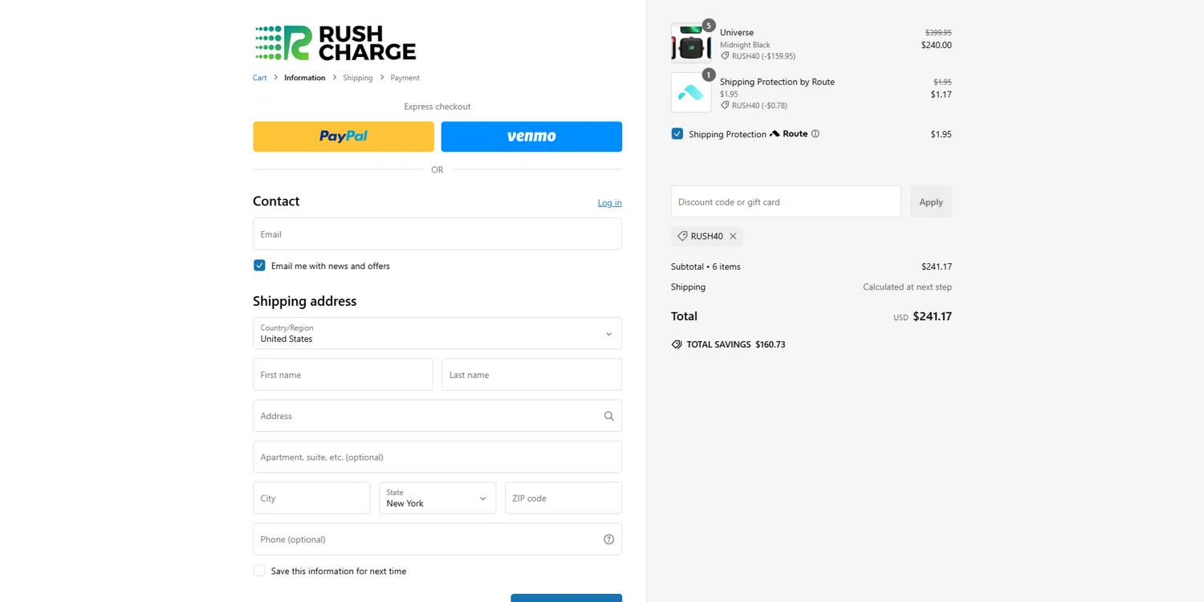1204x602 pixels.
Task: Click the Apply discount button
Action: coord(931,201)
